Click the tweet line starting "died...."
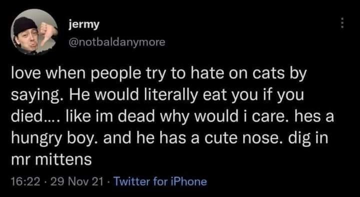Screen dimensions: 360x197 point(172,117)
